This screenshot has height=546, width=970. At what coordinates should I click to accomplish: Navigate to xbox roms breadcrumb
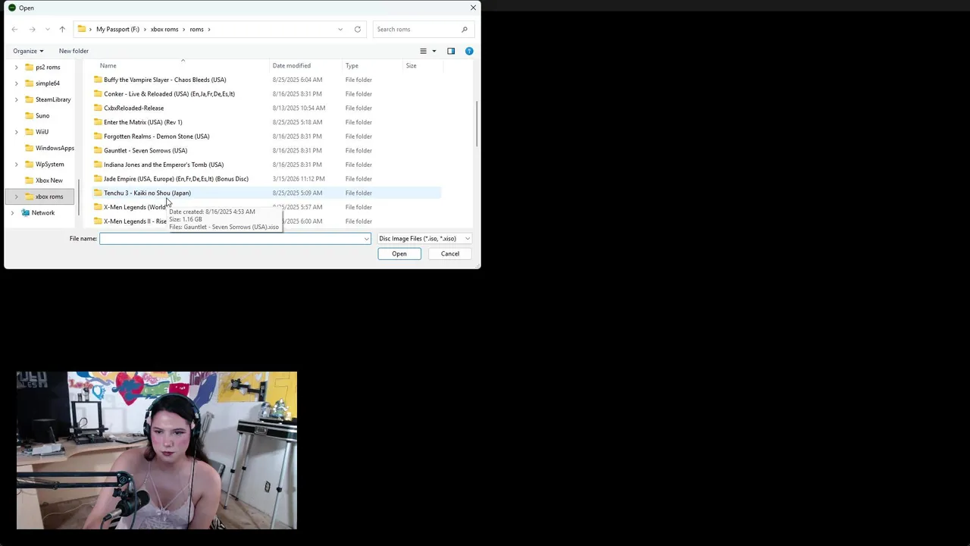pos(164,30)
